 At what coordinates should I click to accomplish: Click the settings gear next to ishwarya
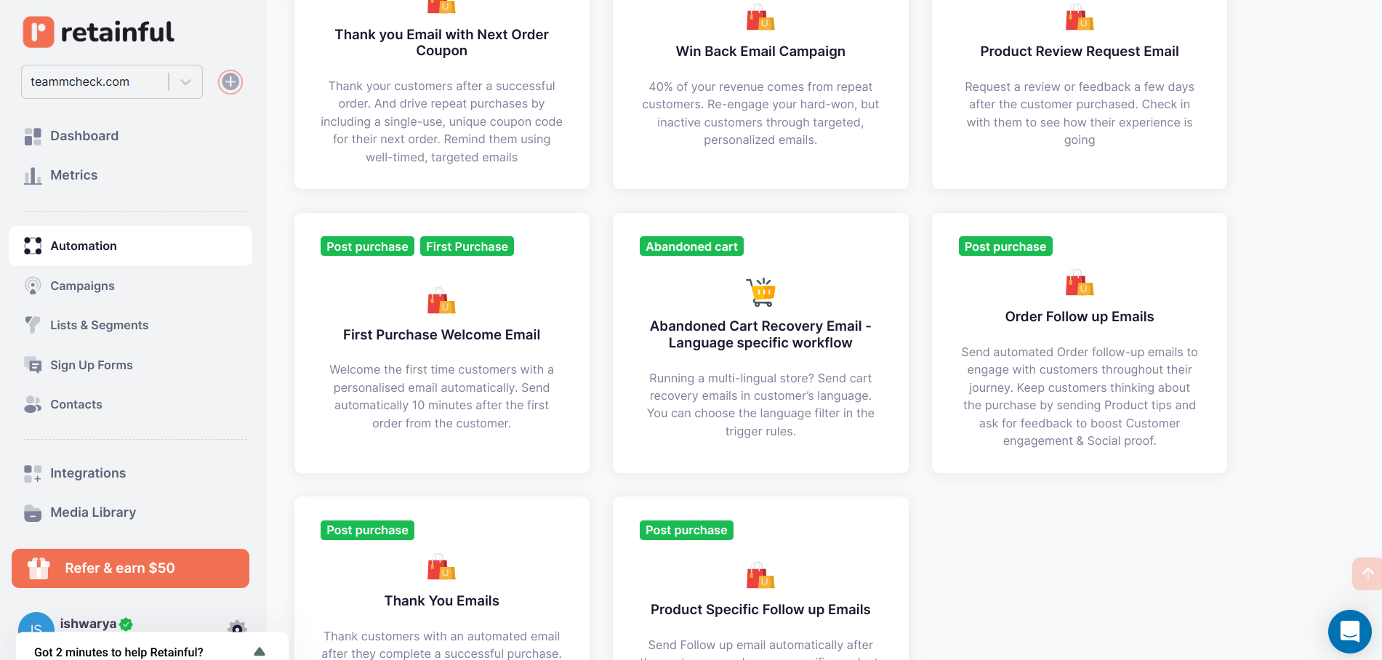tap(236, 627)
